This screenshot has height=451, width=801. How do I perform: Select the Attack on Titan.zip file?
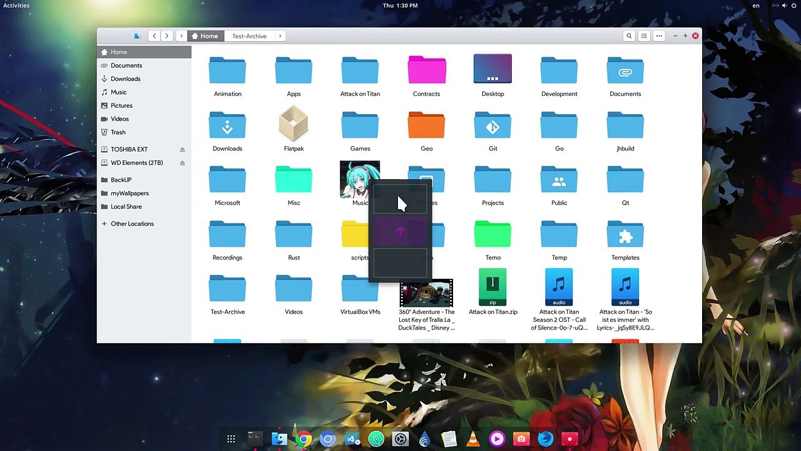492,287
